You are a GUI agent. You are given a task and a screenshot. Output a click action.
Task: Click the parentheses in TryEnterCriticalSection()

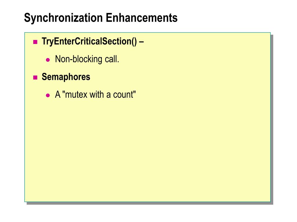[134, 42]
